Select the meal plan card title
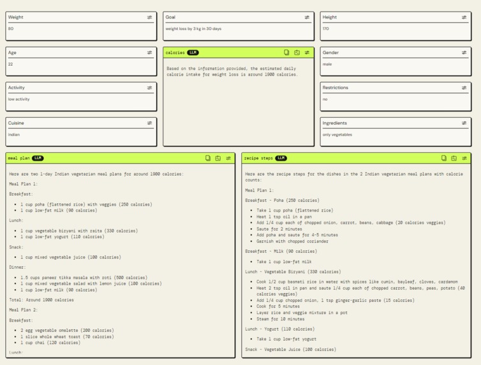The height and width of the screenshot is (365, 481). (x=18, y=159)
